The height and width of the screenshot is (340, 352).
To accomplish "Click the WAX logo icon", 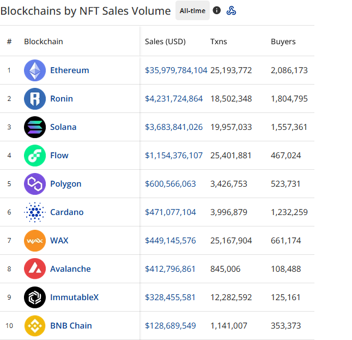I will point(35,241).
